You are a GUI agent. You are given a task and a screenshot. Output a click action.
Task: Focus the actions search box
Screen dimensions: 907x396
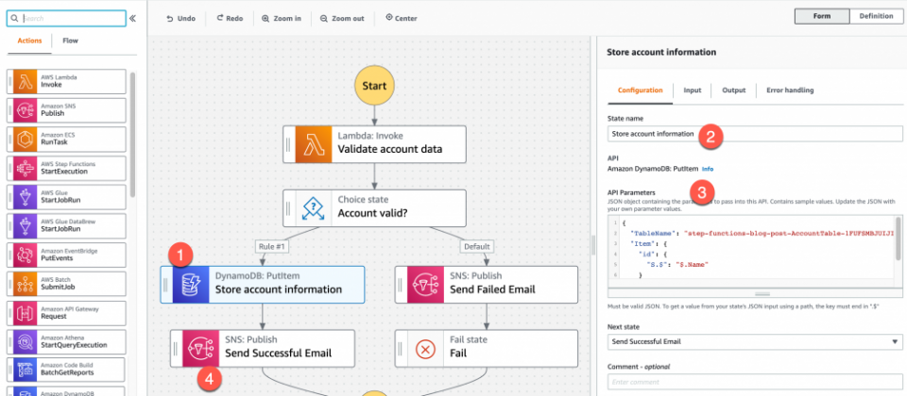click(x=66, y=19)
